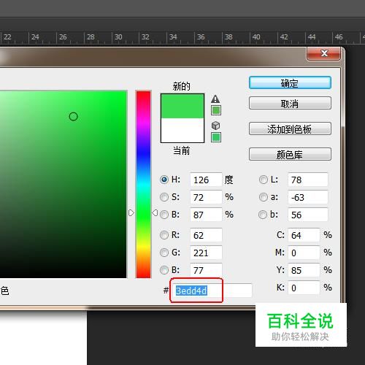Select the R red radio button

[164, 235]
